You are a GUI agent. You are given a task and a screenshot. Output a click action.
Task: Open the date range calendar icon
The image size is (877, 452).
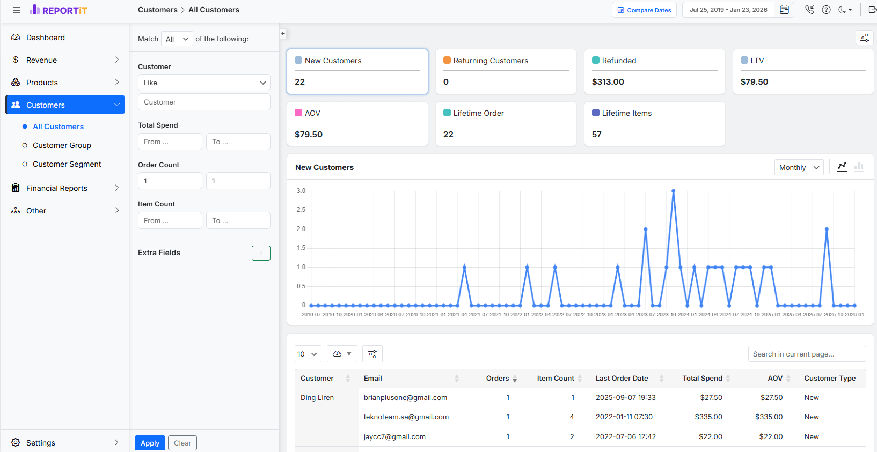coord(784,10)
